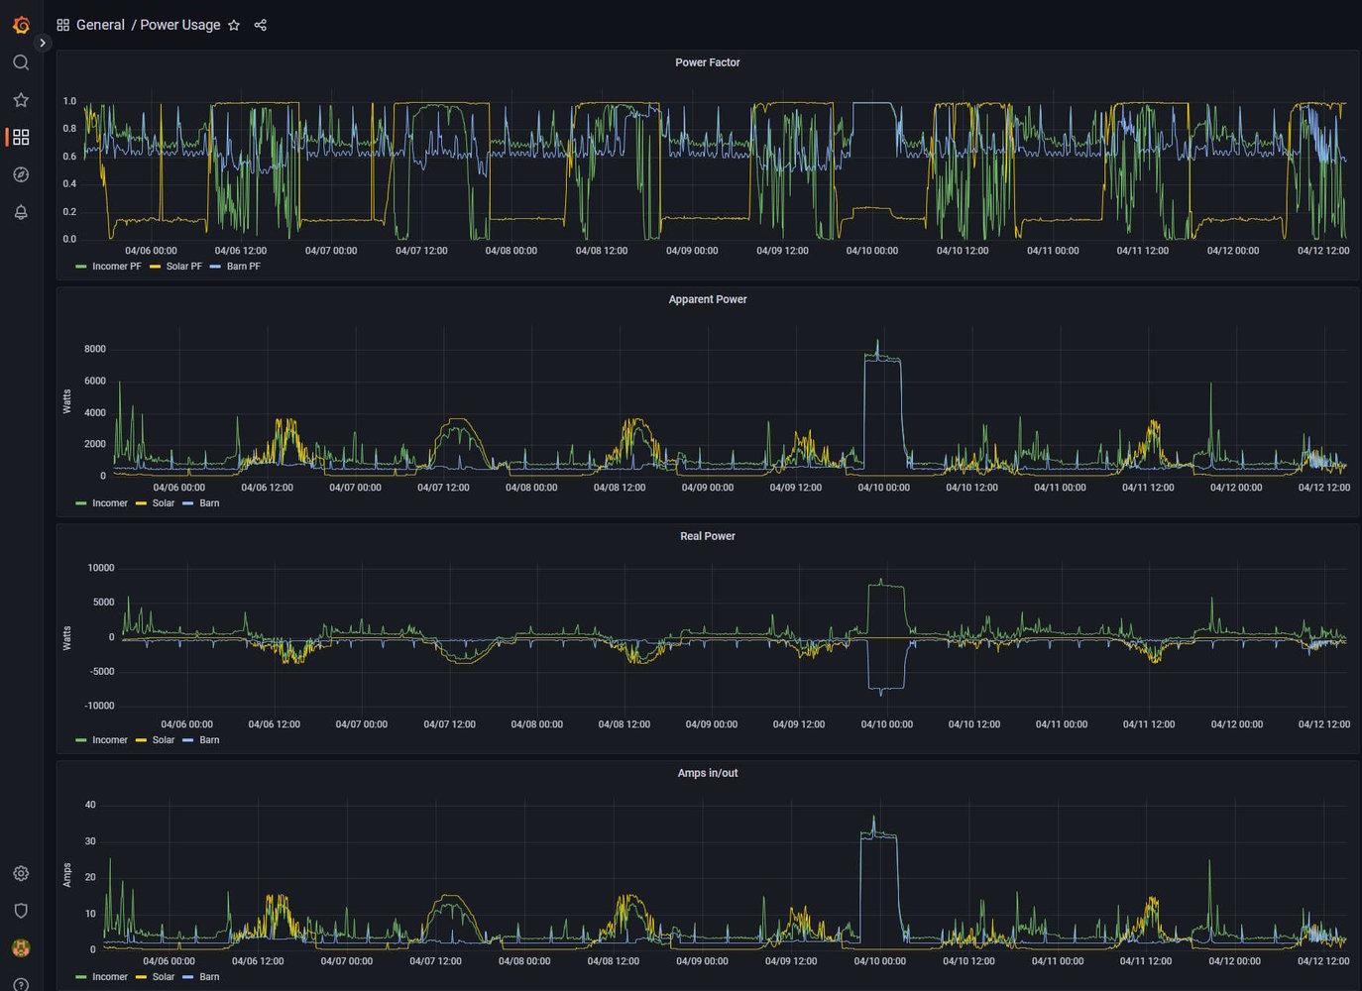Click Solar color swatch in Amps legend
1362x991 pixels.
coord(141,977)
